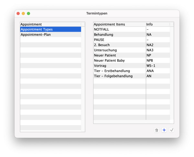This screenshot has height=157, width=194.
Task: Sort by the Info column header
Action: coord(158,24)
